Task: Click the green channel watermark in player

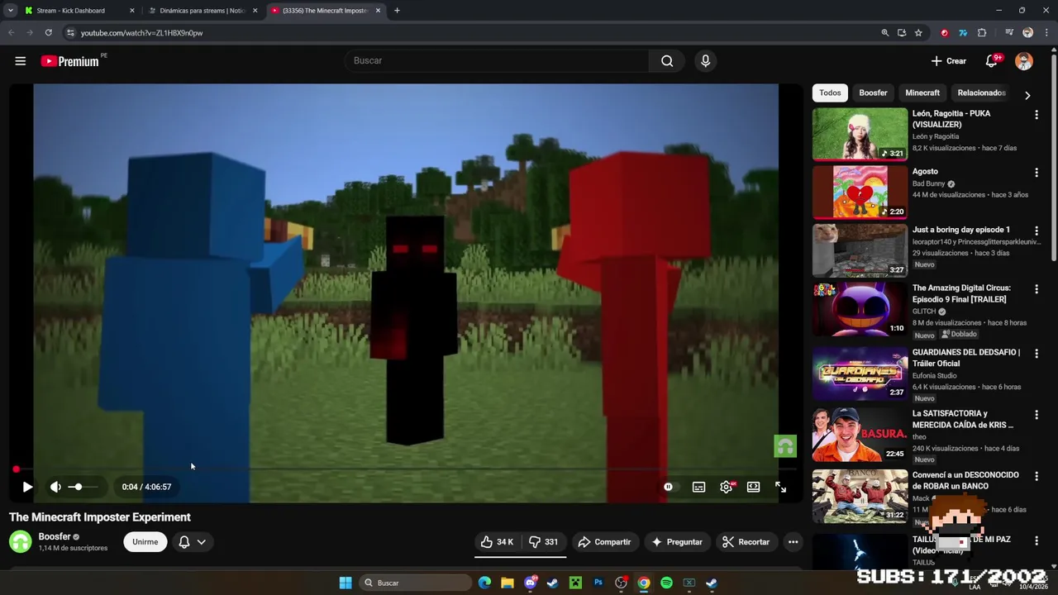Action: tap(785, 446)
